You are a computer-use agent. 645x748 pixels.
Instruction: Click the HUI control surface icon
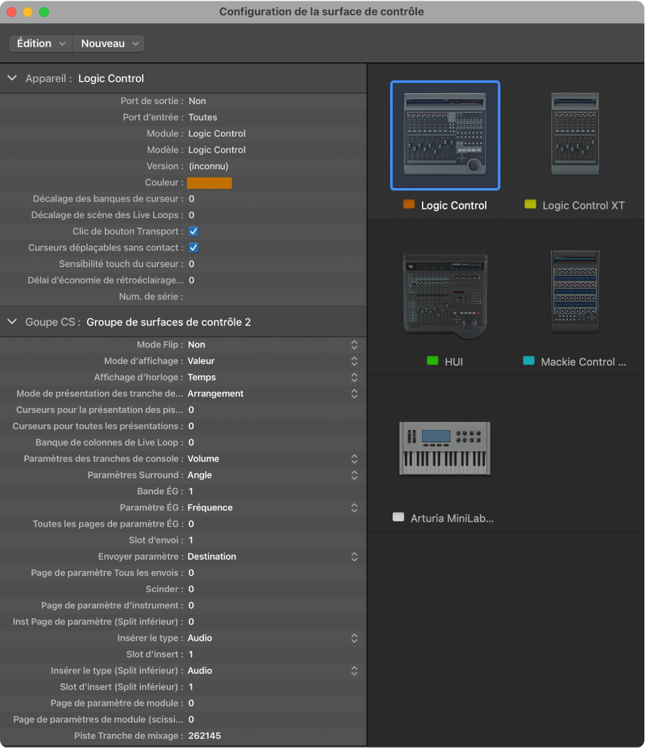click(x=445, y=293)
